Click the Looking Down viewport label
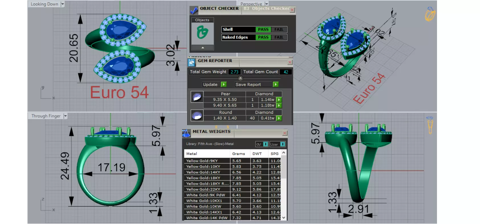480x224 pixels. click(x=44, y=4)
